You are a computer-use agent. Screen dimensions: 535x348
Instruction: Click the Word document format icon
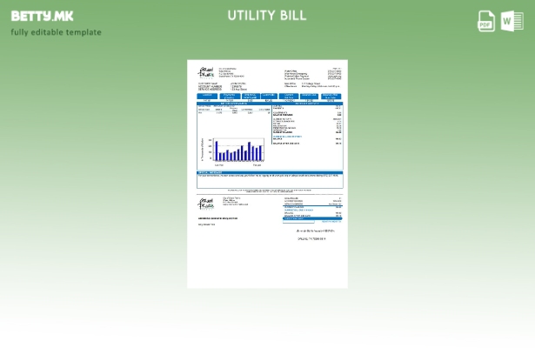tap(512, 21)
